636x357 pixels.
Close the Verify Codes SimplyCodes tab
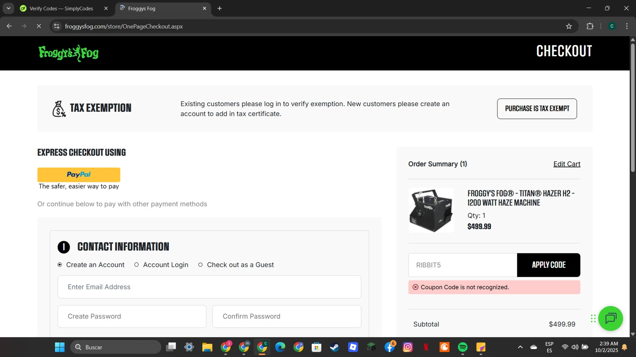click(x=106, y=8)
